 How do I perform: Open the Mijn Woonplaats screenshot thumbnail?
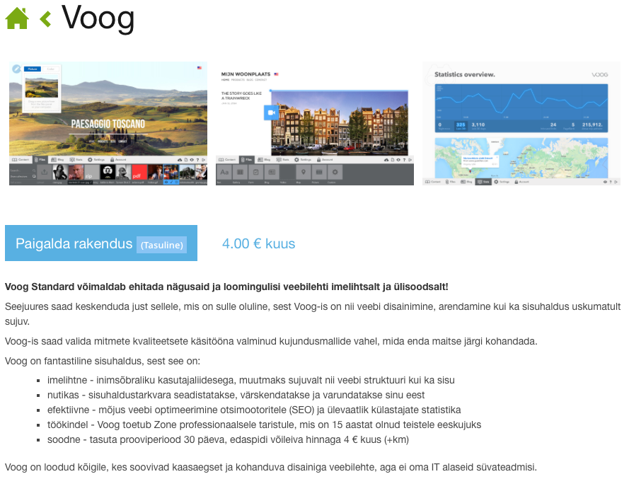point(314,124)
